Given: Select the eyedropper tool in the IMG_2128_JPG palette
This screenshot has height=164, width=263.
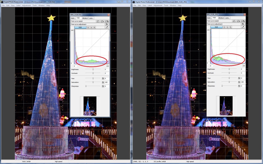Looking at the screenshot, I should [243, 27].
